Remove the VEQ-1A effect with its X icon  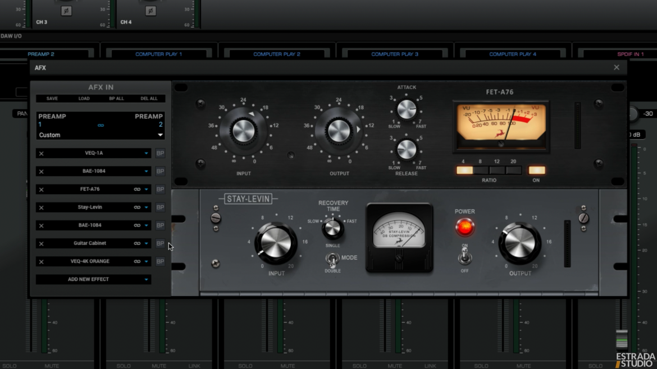41,154
